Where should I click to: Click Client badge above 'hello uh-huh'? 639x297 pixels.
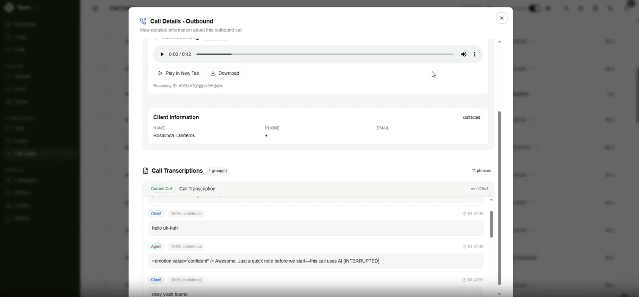156,214
